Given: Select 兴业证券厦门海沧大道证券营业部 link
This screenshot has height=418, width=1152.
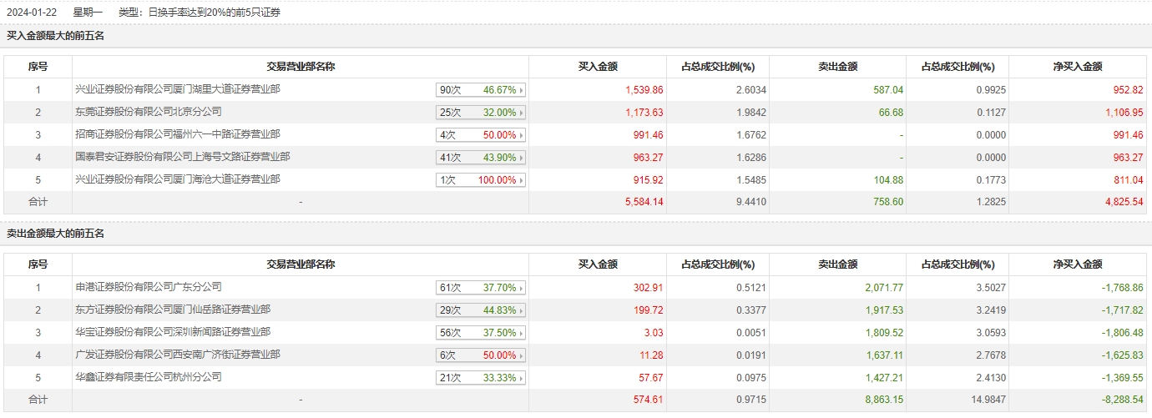Looking at the screenshot, I should point(178,179).
